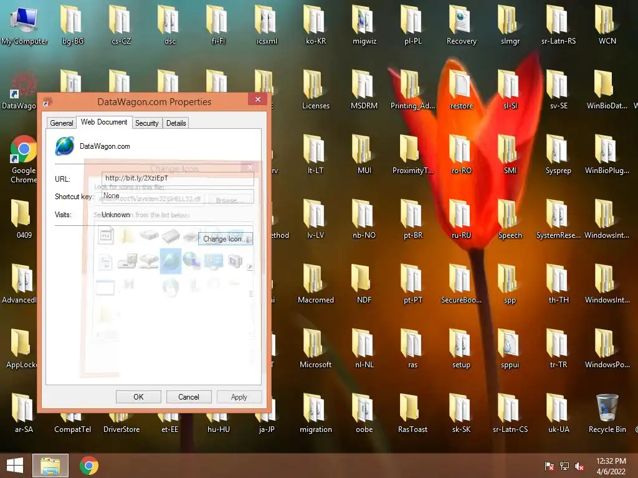Click the Change Icon button

point(226,238)
